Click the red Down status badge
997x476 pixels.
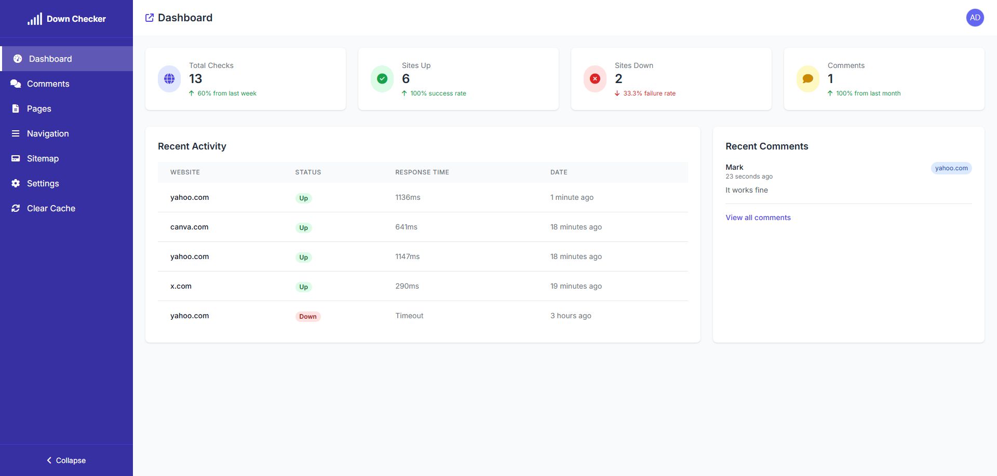pyautogui.click(x=307, y=317)
